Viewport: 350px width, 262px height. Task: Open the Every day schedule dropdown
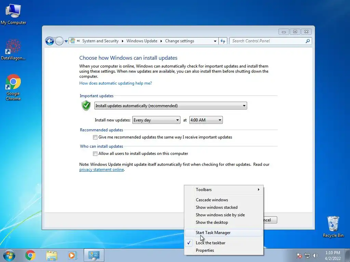[x=156, y=120]
